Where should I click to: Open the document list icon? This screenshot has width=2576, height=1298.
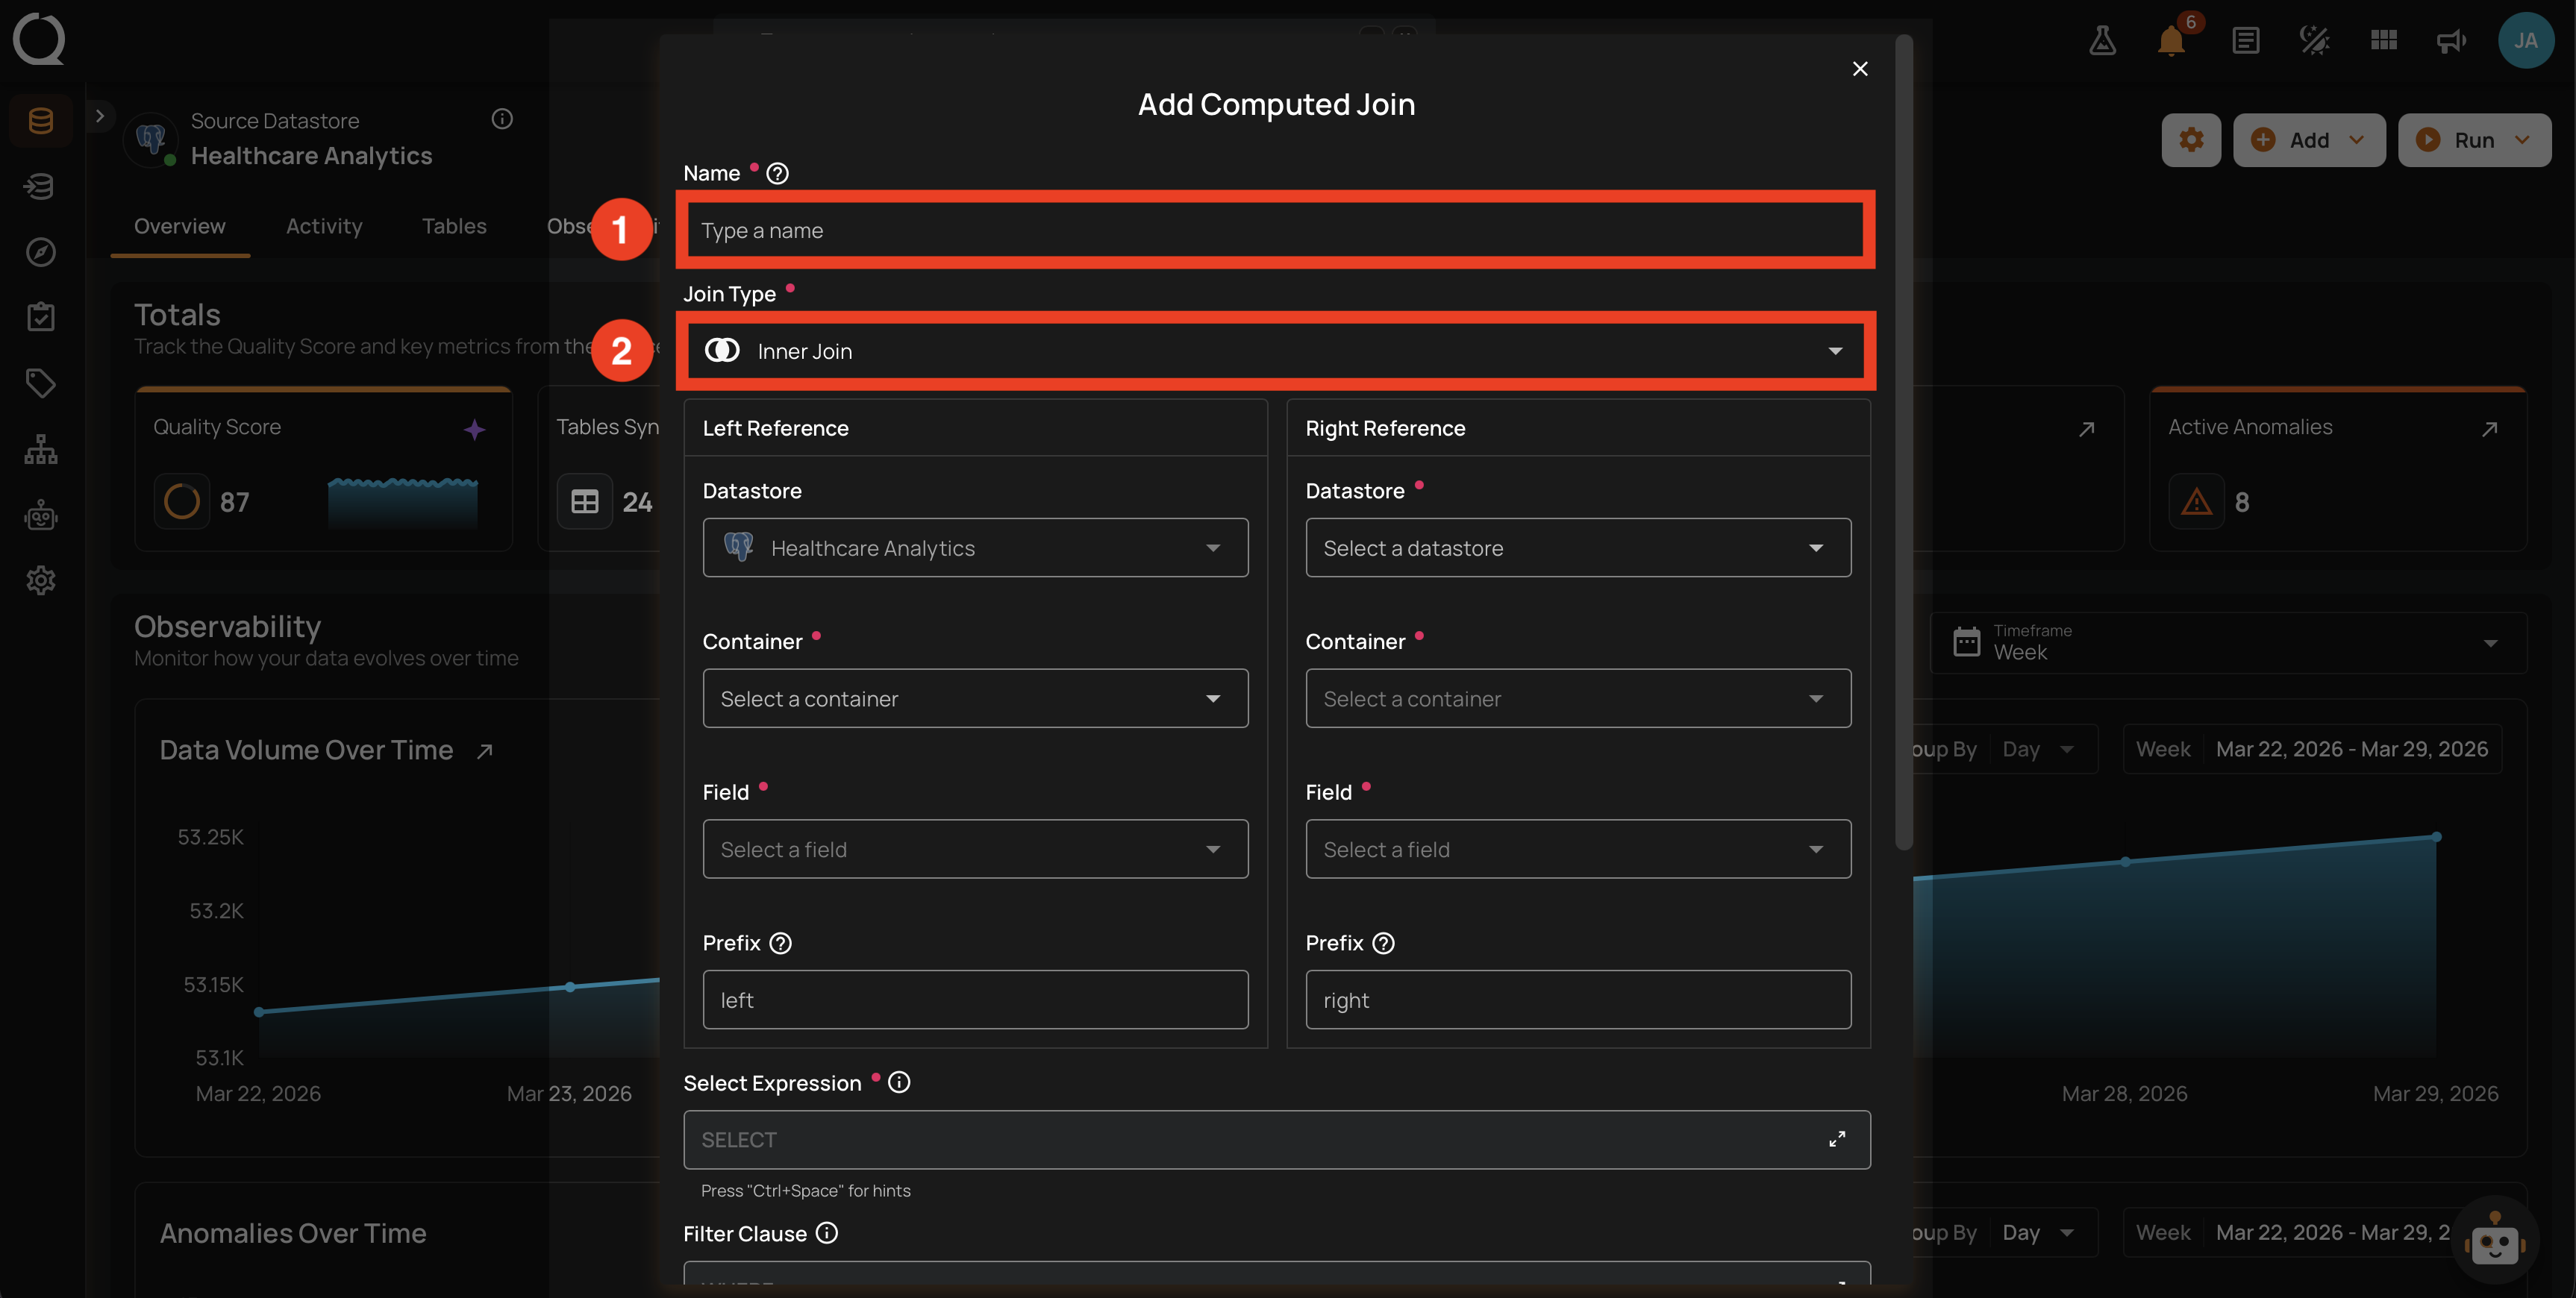(x=2246, y=40)
